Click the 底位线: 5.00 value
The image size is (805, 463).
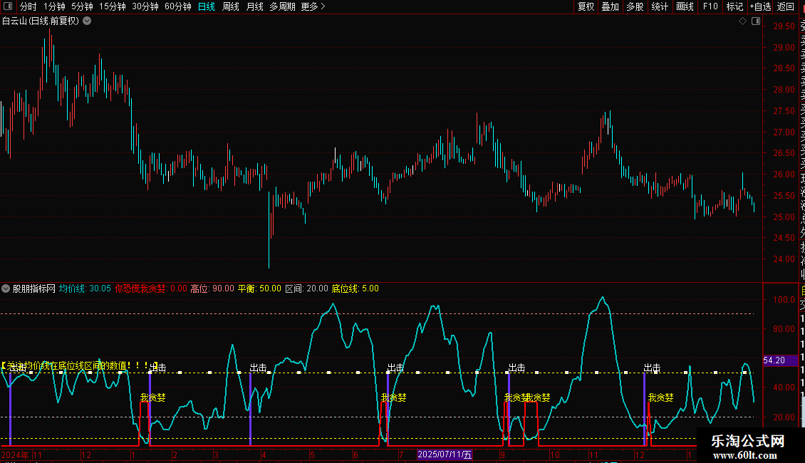(355, 288)
